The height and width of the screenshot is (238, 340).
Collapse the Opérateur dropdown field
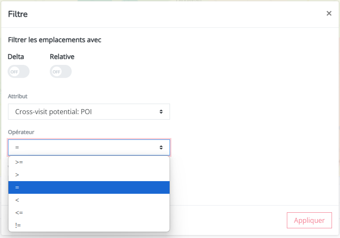[89, 147]
